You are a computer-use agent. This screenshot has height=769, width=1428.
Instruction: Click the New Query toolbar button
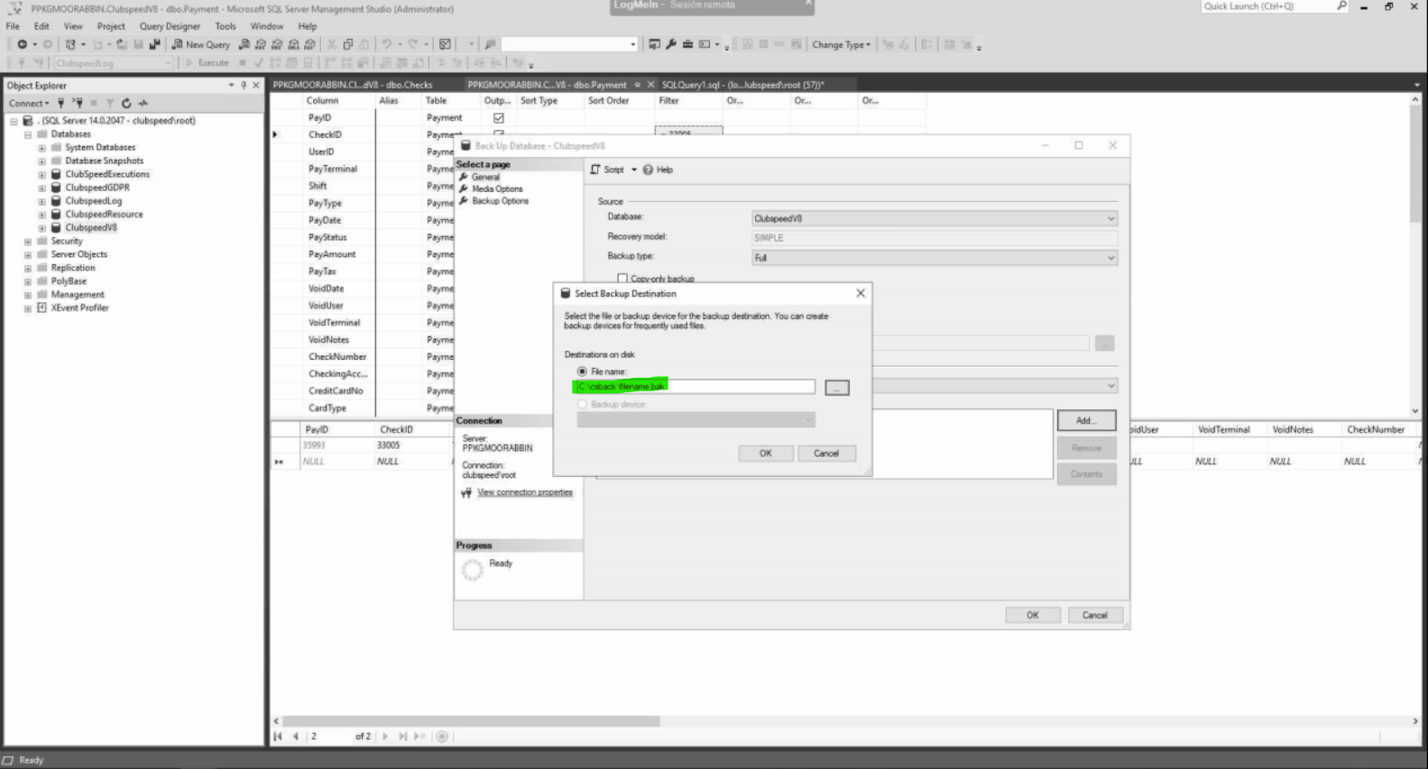pos(201,44)
